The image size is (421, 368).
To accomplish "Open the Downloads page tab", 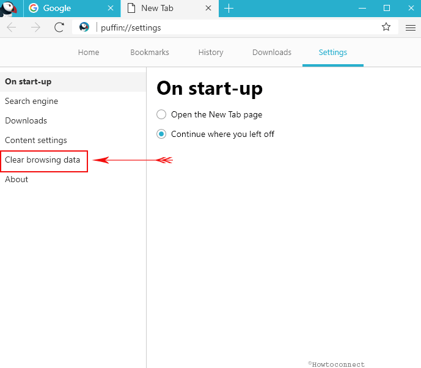I will point(272,53).
